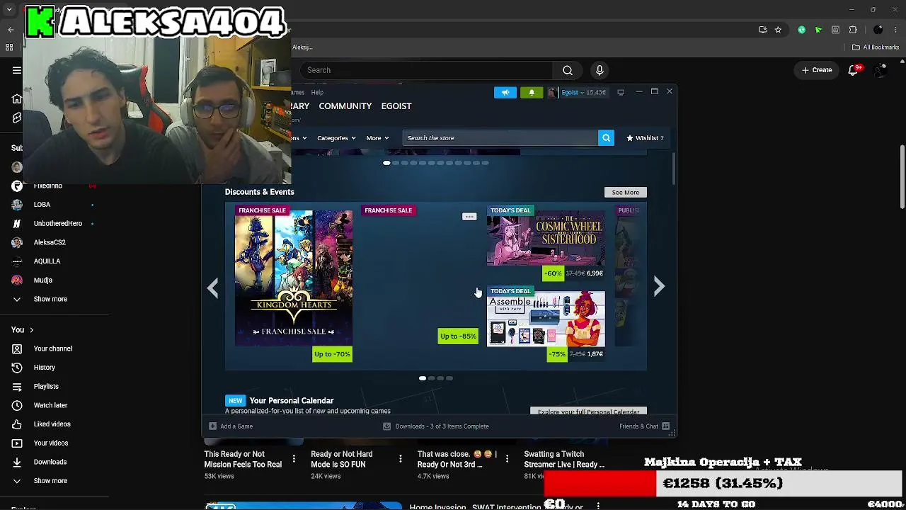The width and height of the screenshot is (906, 510).
Task: Open the YouTube hamburger guide menu
Action: click(17, 70)
